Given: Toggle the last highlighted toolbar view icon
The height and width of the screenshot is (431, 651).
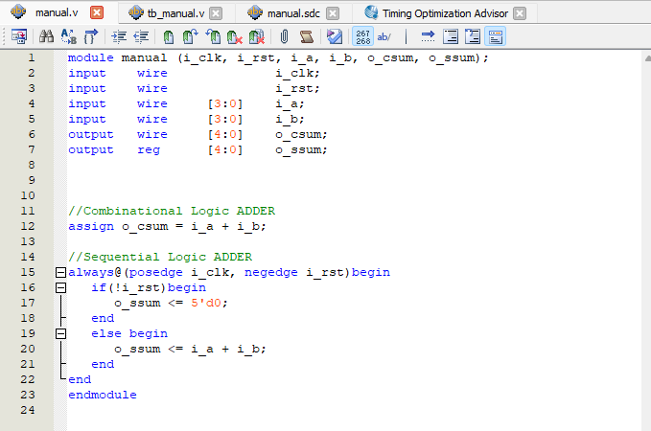Looking at the screenshot, I should coord(496,36).
